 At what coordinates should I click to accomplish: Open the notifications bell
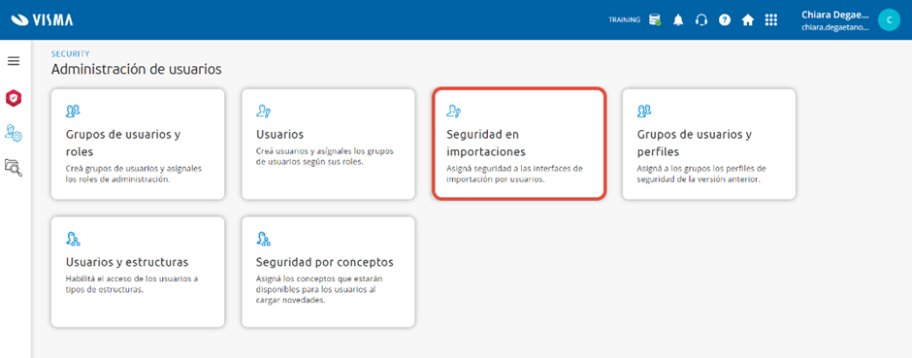[678, 19]
